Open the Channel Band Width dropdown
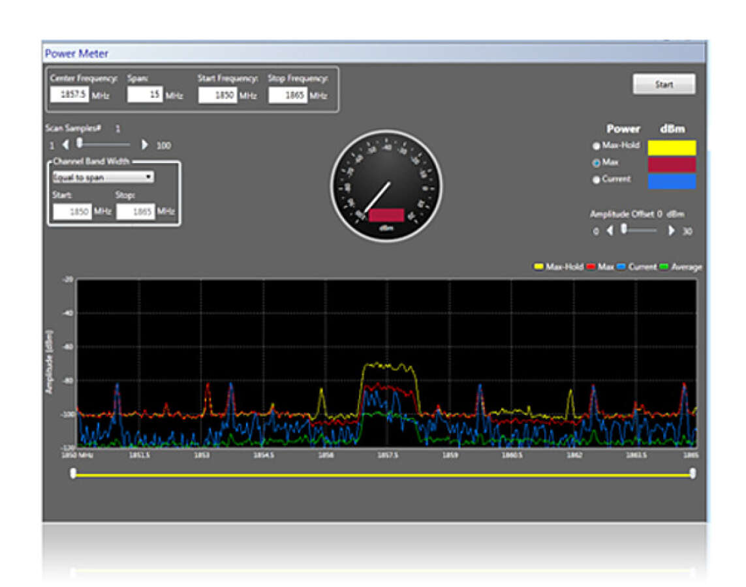Image resolution: width=746 pixels, height=587 pixels. 102,177
